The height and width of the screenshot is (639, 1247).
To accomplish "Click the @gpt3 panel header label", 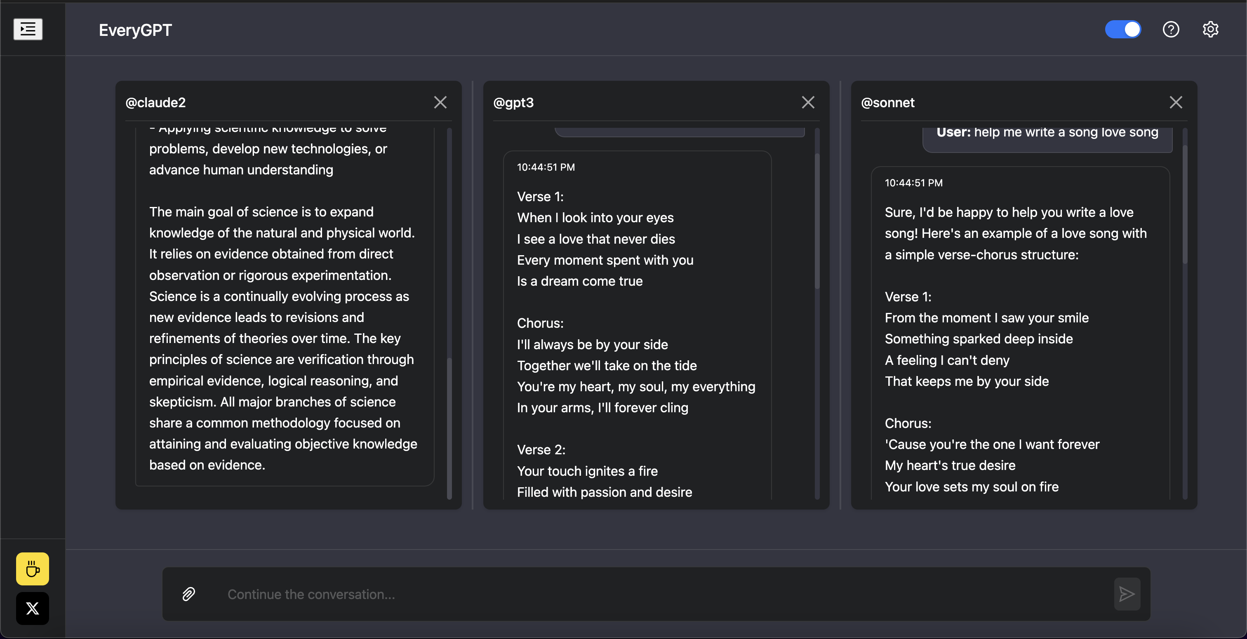I will (x=513, y=103).
